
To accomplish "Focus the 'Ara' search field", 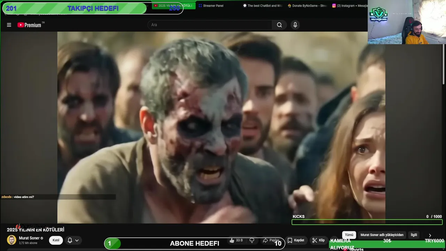I will point(210,25).
